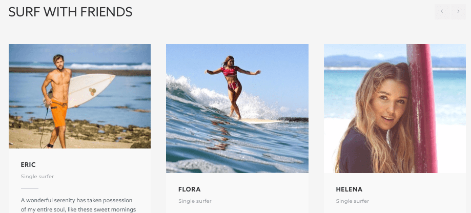The image size is (471, 213).
Task: Select the FLORA name heading
Action: click(189, 189)
